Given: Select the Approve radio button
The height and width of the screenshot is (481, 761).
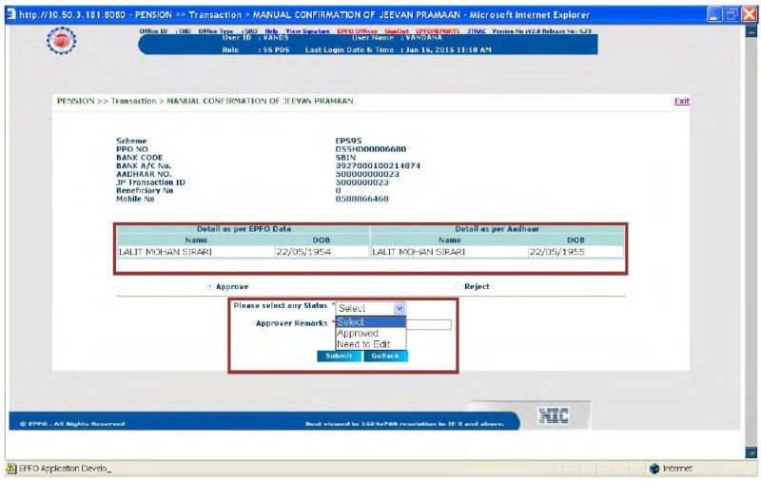Looking at the screenshot, I should (210, 286).
